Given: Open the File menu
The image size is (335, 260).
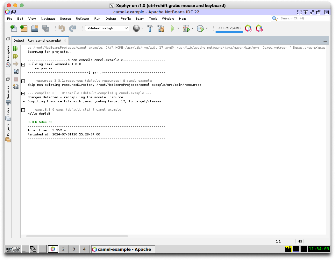Looking at the screenshot, I should pyautogui.click(x=10, y=18).
